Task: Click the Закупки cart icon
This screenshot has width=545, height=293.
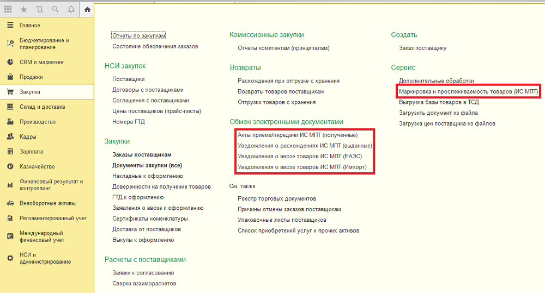Action: pyautogui.click(x=10, y=92)
